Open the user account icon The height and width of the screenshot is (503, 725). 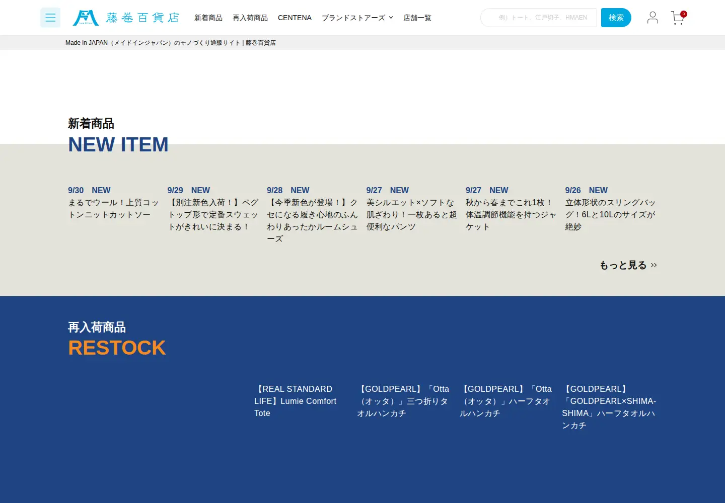pyautogui.click(x=652, y=18)
